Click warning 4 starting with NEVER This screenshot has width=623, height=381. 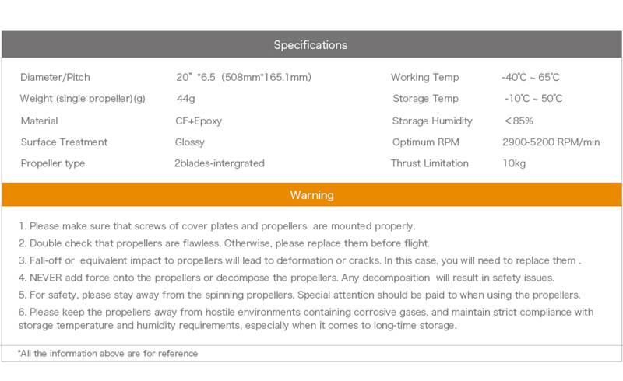tap(287, 278)
